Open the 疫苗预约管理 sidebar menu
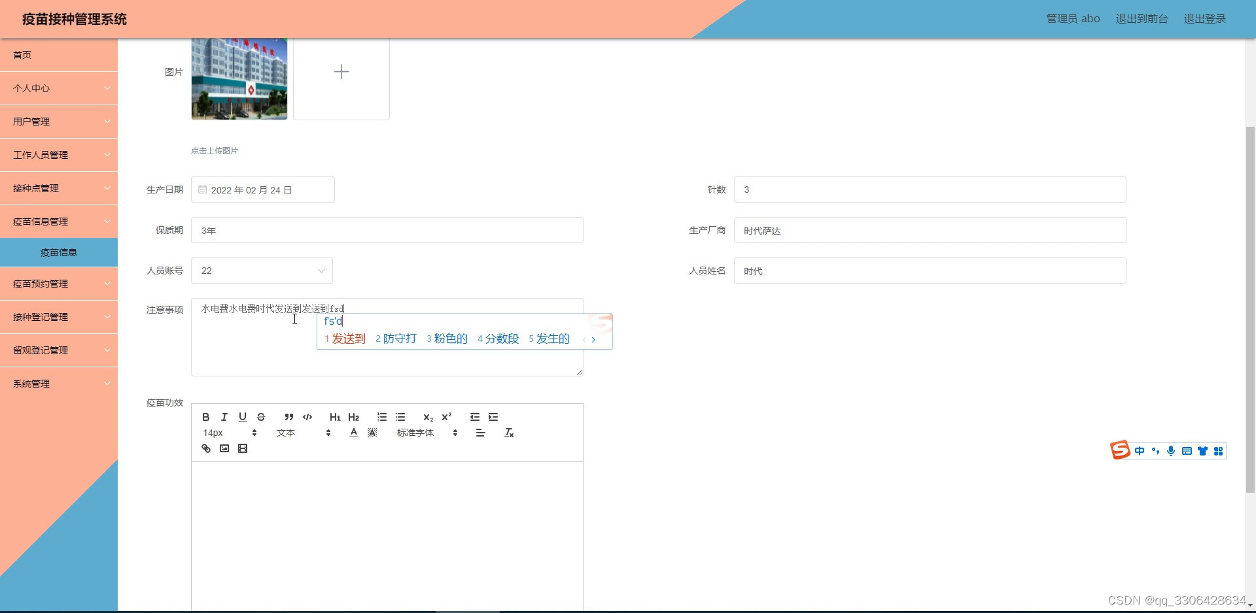Viewport: 1256px width, 613px height. (59, 284)
